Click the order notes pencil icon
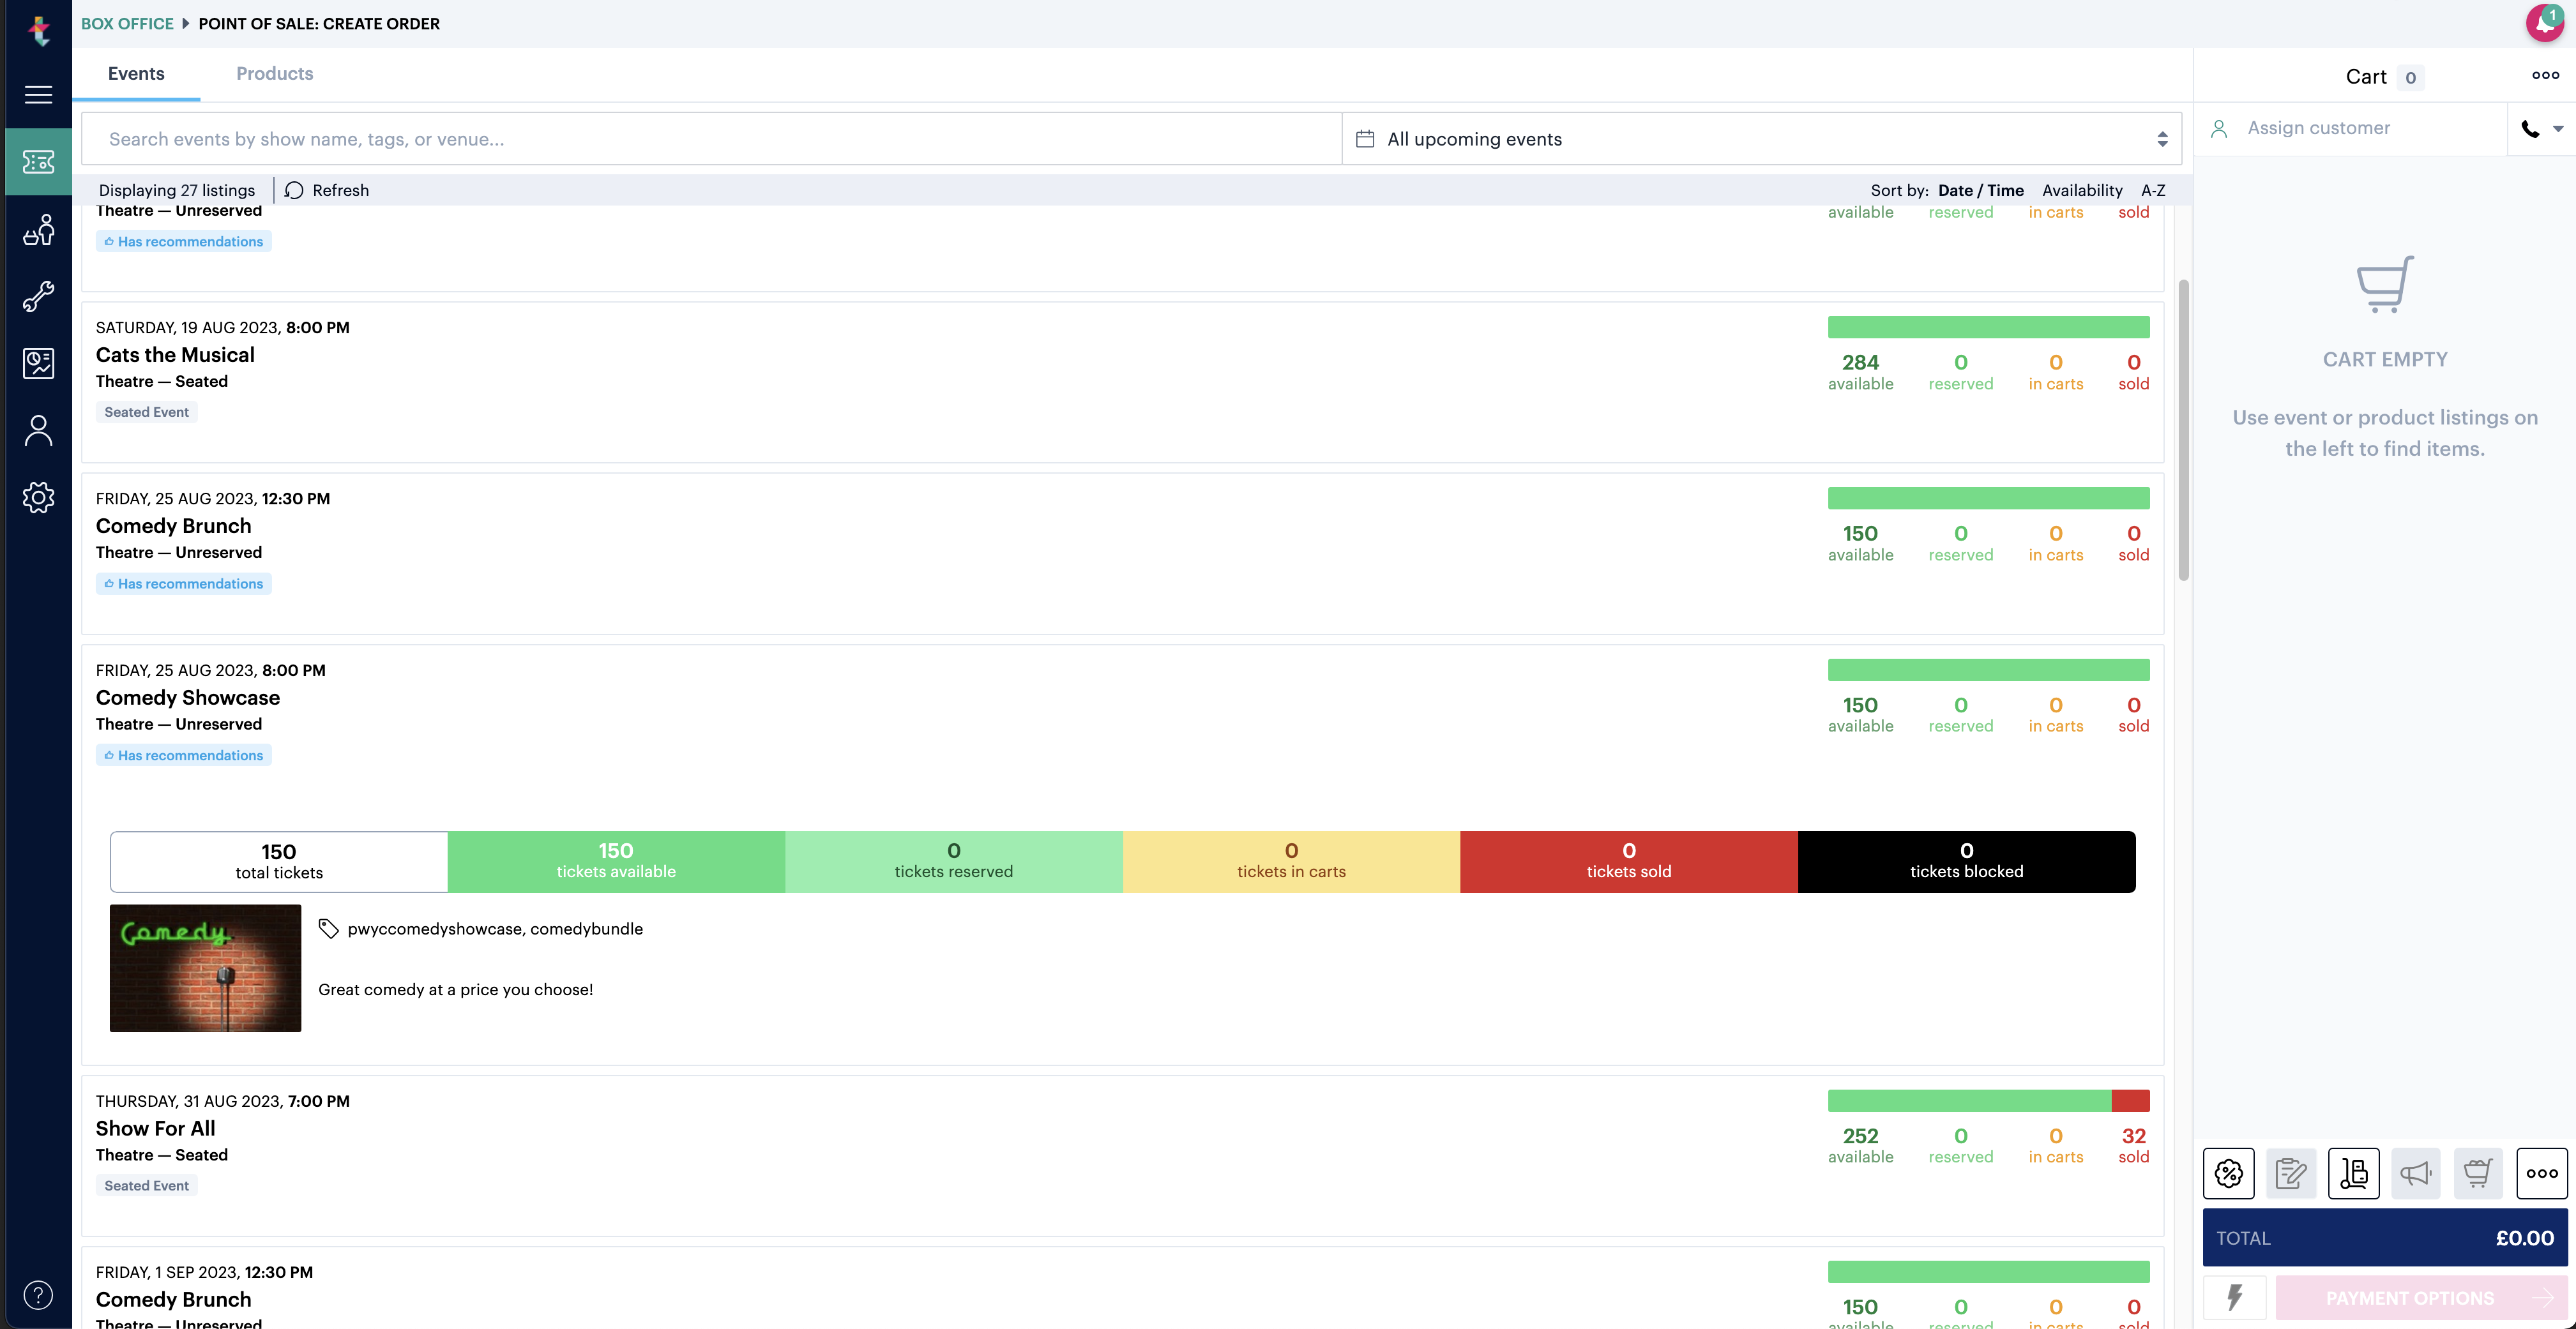The height and width of the screenshot is (1329, 2576). click(x=2291, y=1173)
